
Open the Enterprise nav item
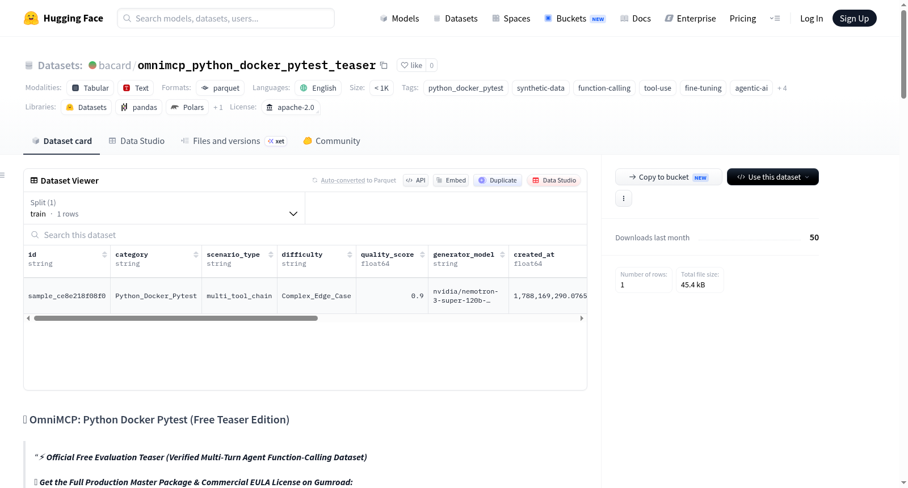pos(690,18)
